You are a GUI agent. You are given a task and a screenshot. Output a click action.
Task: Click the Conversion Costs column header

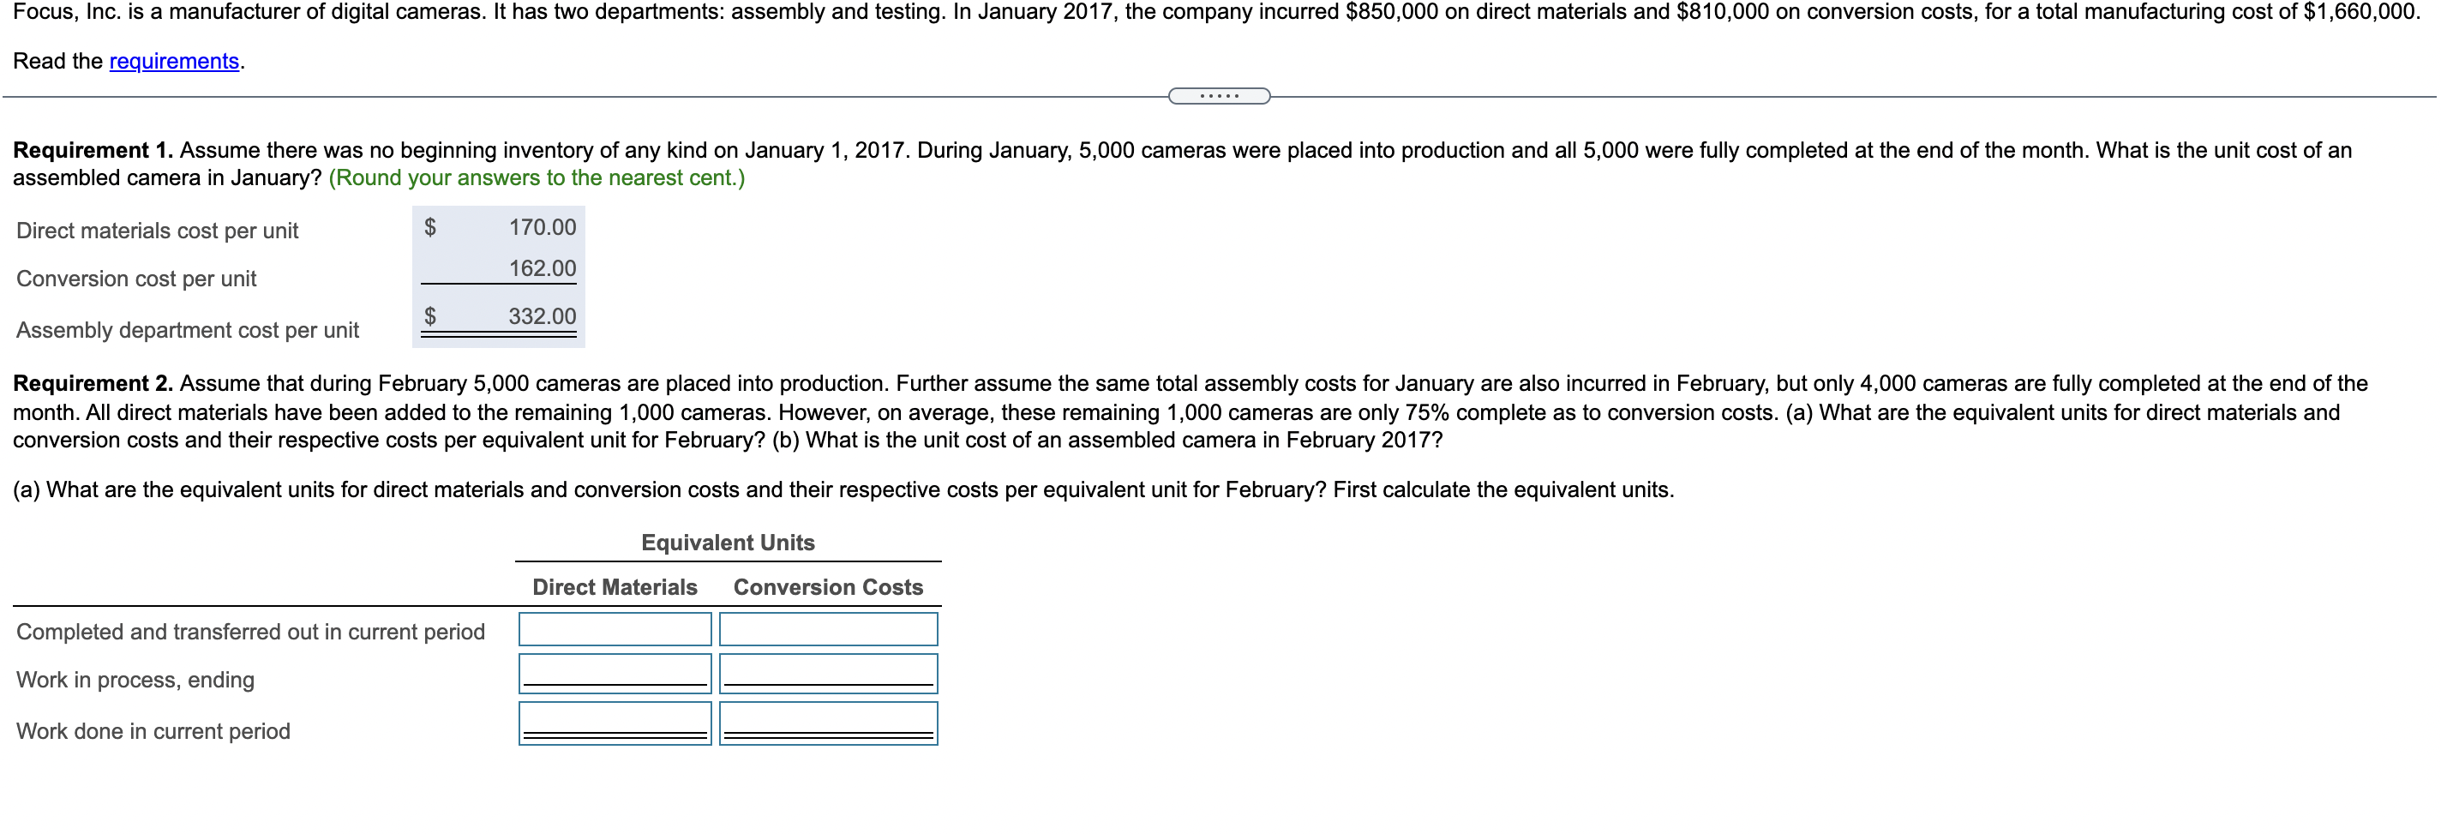pos(828,588)
